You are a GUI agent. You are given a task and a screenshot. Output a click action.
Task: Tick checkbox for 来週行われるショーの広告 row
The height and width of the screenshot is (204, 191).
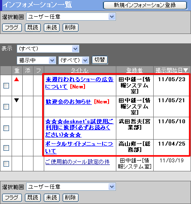click(x=6, y=85)
